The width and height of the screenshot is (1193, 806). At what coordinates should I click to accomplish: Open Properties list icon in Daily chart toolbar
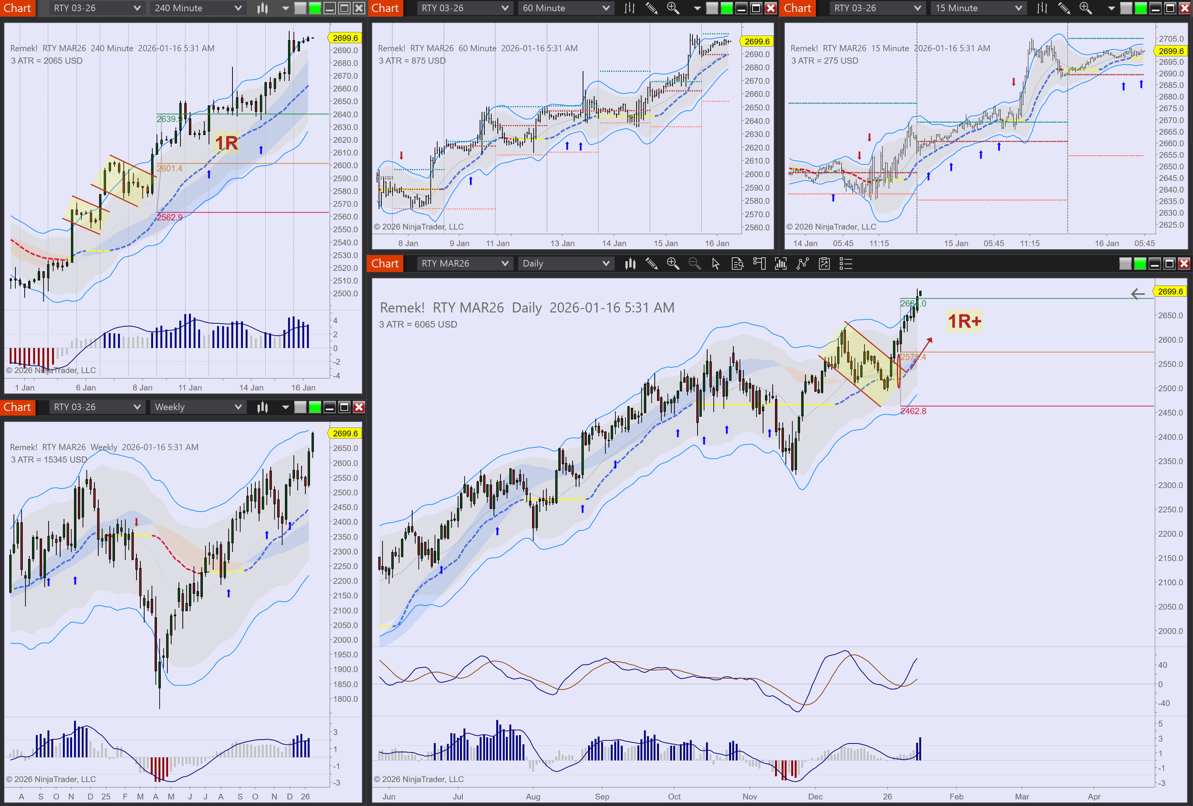point(846,264)
